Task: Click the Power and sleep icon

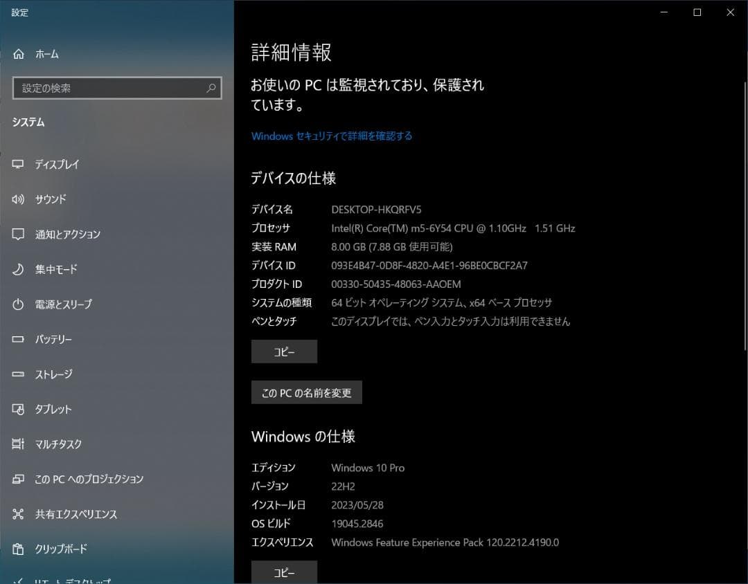Action: coord(18,304)
